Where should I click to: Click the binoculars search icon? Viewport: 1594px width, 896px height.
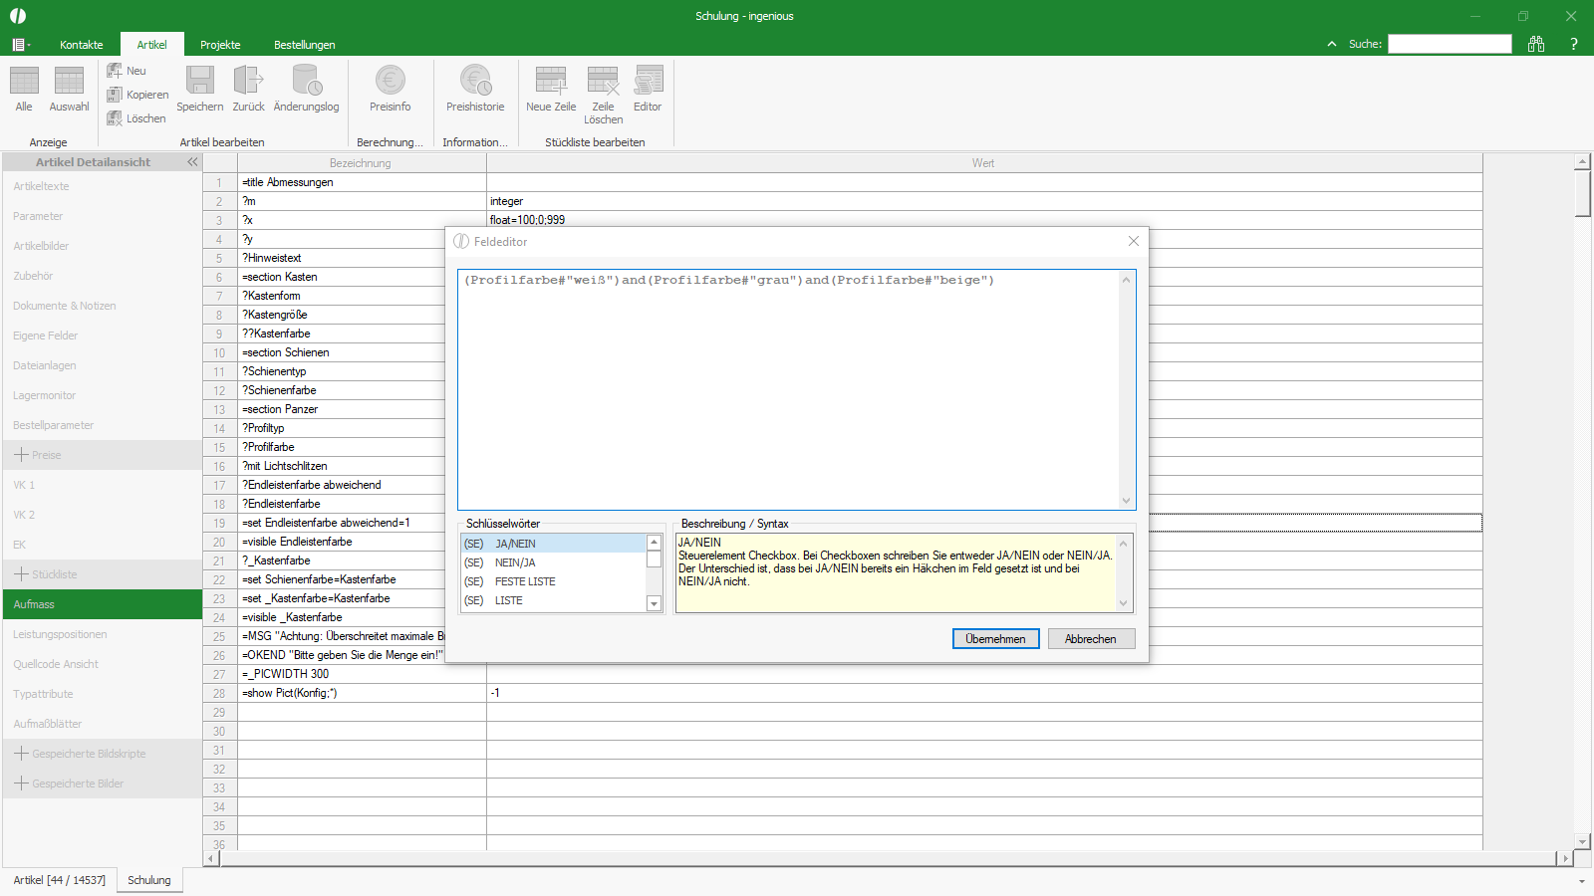click(1536, 44)
